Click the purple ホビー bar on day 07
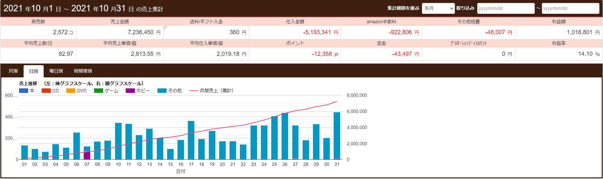Viewport: 603px width, 179px height. coord(87,156)
